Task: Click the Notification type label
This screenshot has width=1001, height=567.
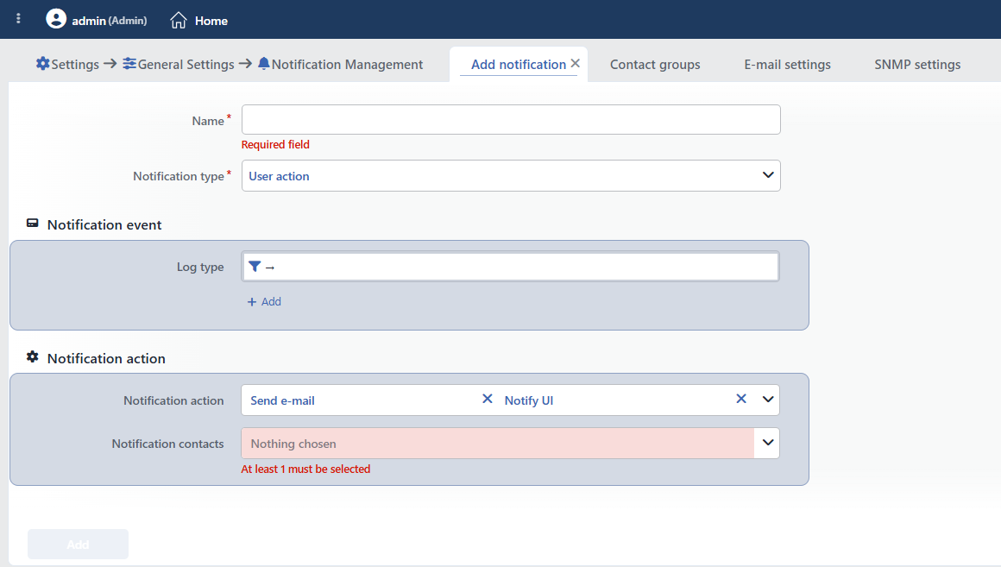Action: pyautogui.click(x=178, y=177)
